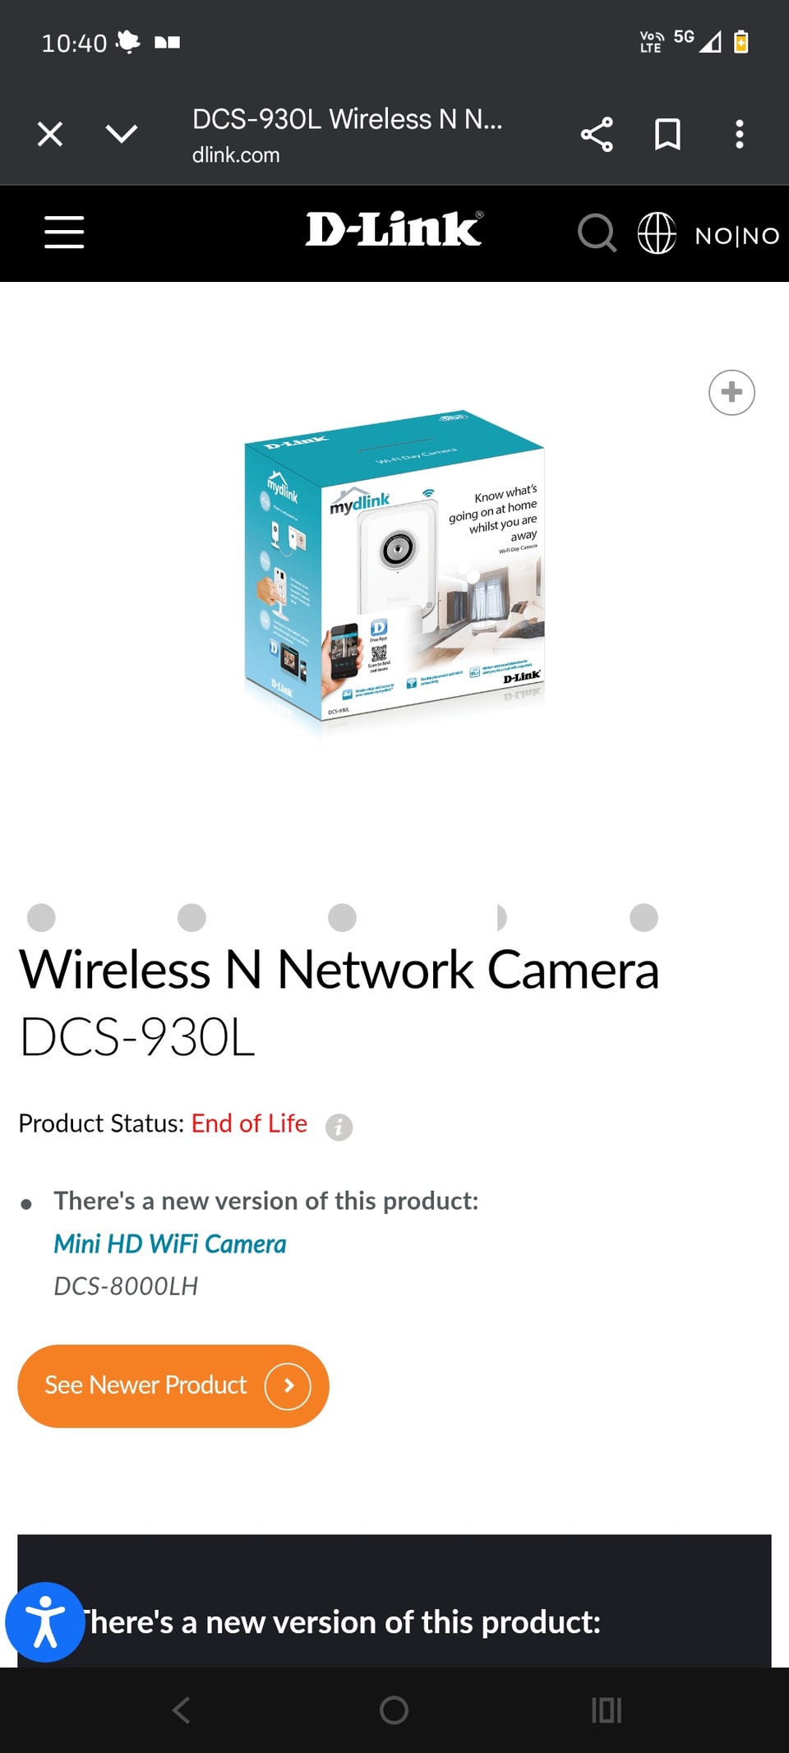Select the first image carousel dot
Viewport: 789px width, 1753px height.
coord(41,917)
